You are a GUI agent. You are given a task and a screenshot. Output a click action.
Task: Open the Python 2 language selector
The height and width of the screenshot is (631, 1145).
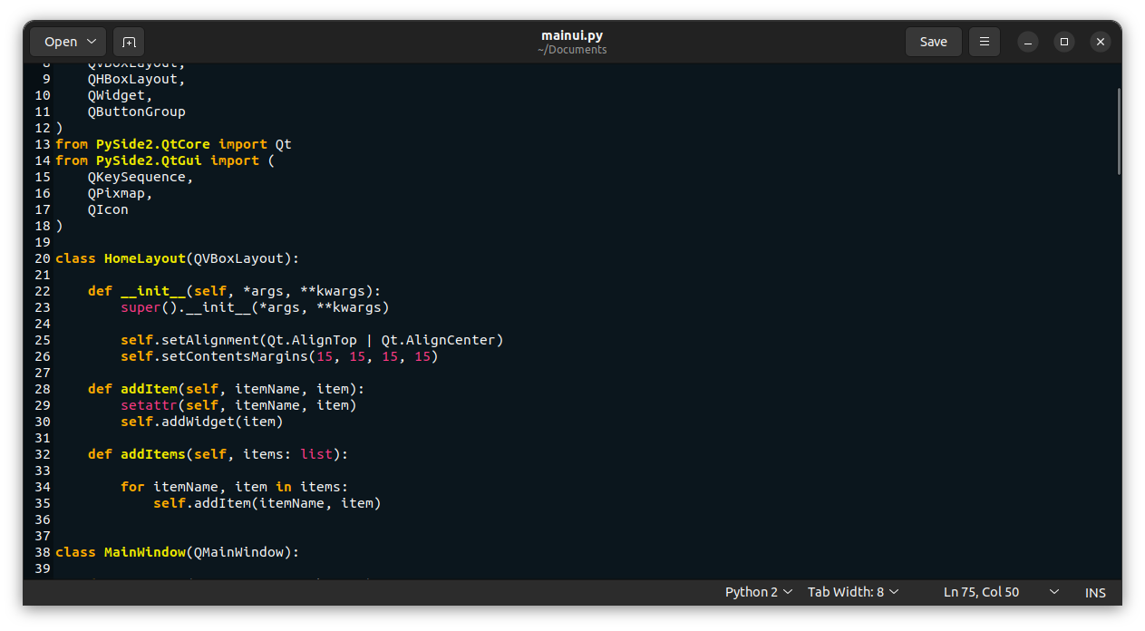(x=759, y=592)
